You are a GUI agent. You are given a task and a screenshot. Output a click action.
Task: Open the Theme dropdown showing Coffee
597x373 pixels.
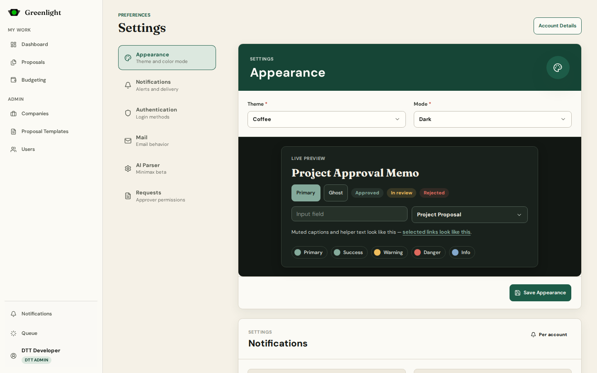click(327, 119)
